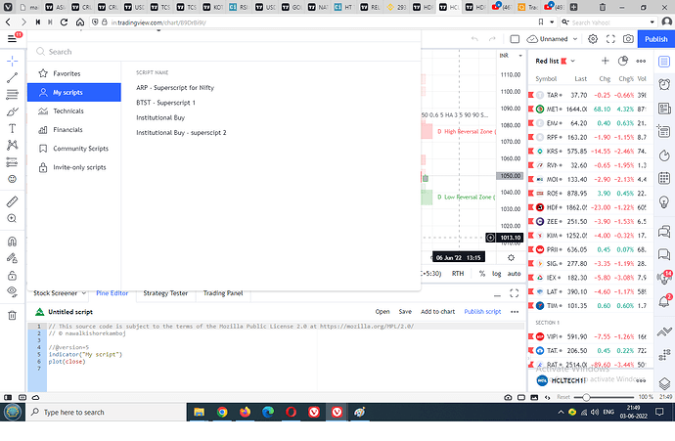Open the notifications bell panel
This screenshot has height=441, width=675.
664,301
